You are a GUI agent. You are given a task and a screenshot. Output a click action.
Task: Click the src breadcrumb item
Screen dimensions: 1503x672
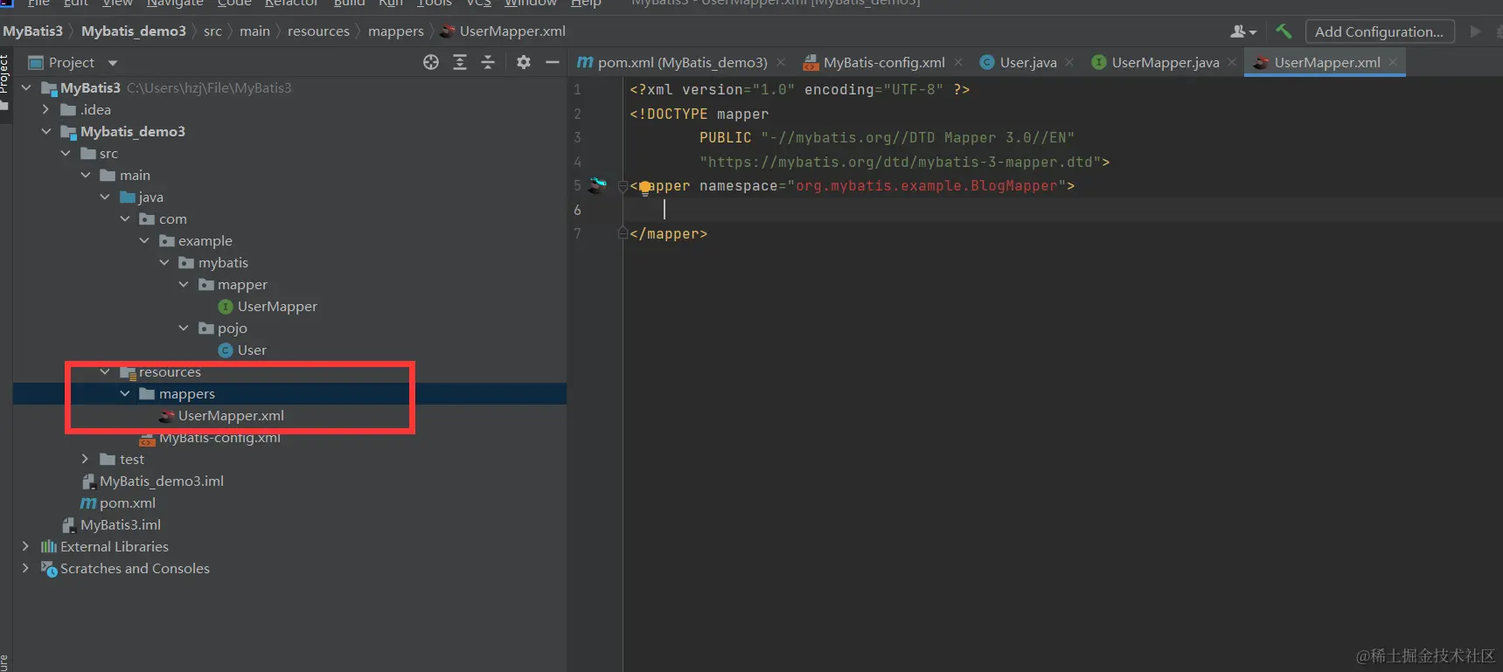(212, 31)
